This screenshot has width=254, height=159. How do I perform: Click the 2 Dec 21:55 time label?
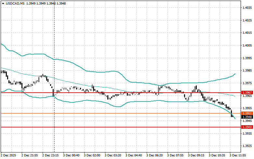pos(30,155)
